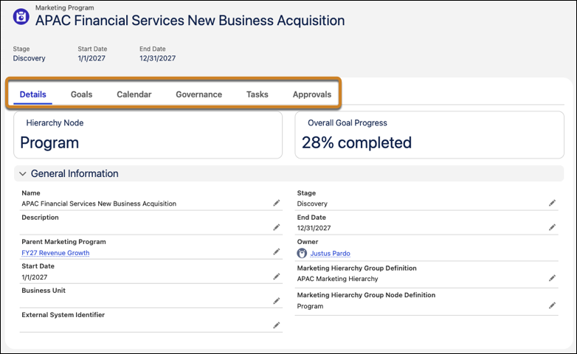Screen dimensions: 577x354
Task: Edit the End Date field pencil icon
Action: pyautogui.click(x=552, y=227)
